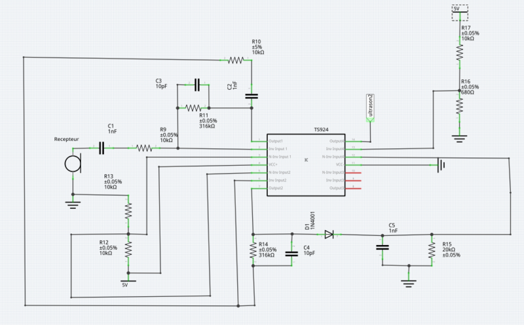
Task: Click capacitor C2 symbol above the IC
Action: [252, 96]
